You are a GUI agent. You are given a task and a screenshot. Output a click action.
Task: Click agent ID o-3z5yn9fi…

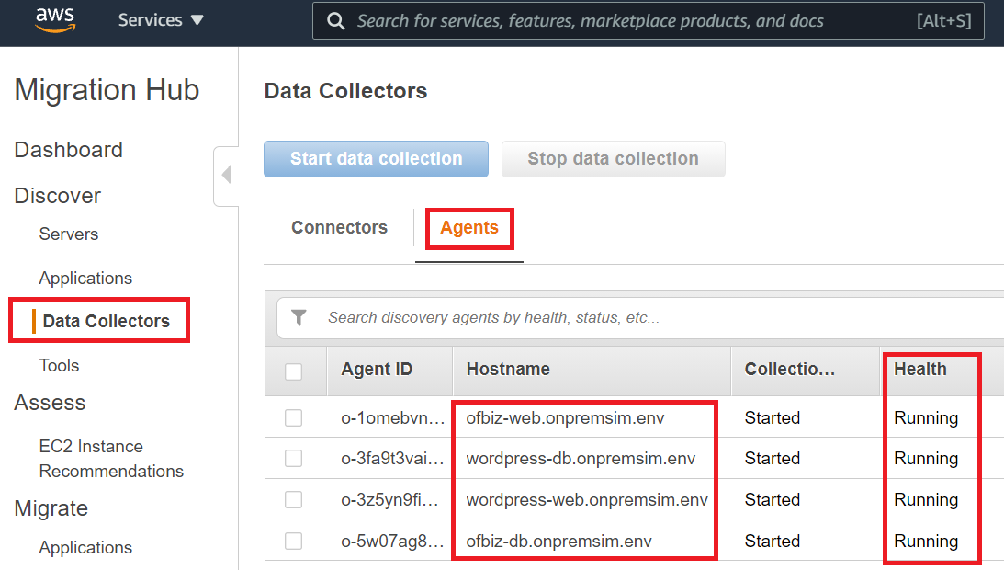[390, 499]
